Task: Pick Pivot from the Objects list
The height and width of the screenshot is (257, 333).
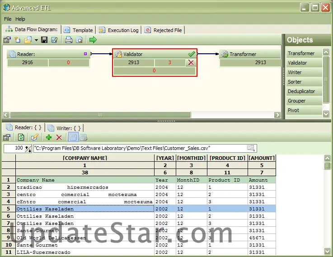Action: pyautogui.click(x=304, y=110)
